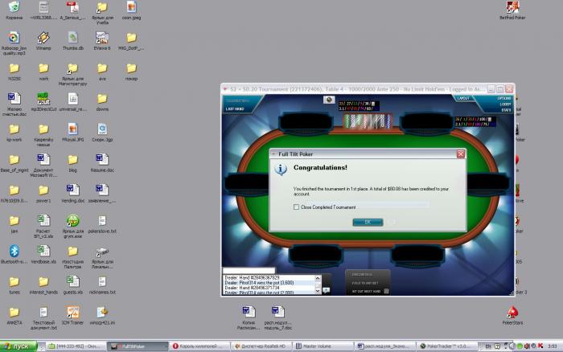
Task: Click the dealer avatar icon above table
Action: 328,100
